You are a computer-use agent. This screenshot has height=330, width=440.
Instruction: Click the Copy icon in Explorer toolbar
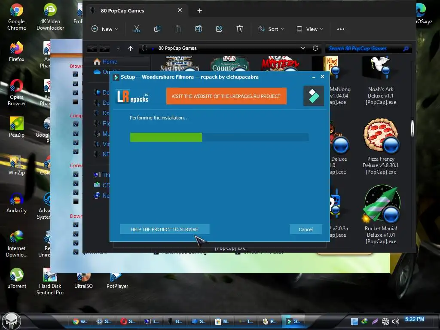click(157, 29)
